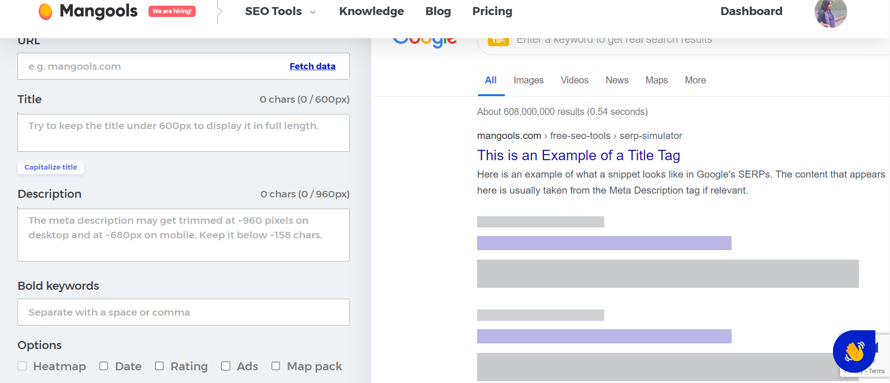The image size is (890, 383).
Task: Click the Fetch data link
Action: tap(313, 66)
